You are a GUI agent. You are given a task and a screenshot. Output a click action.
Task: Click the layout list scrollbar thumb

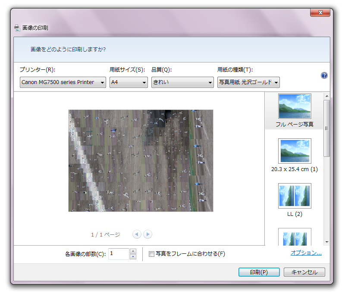point(327,128)
